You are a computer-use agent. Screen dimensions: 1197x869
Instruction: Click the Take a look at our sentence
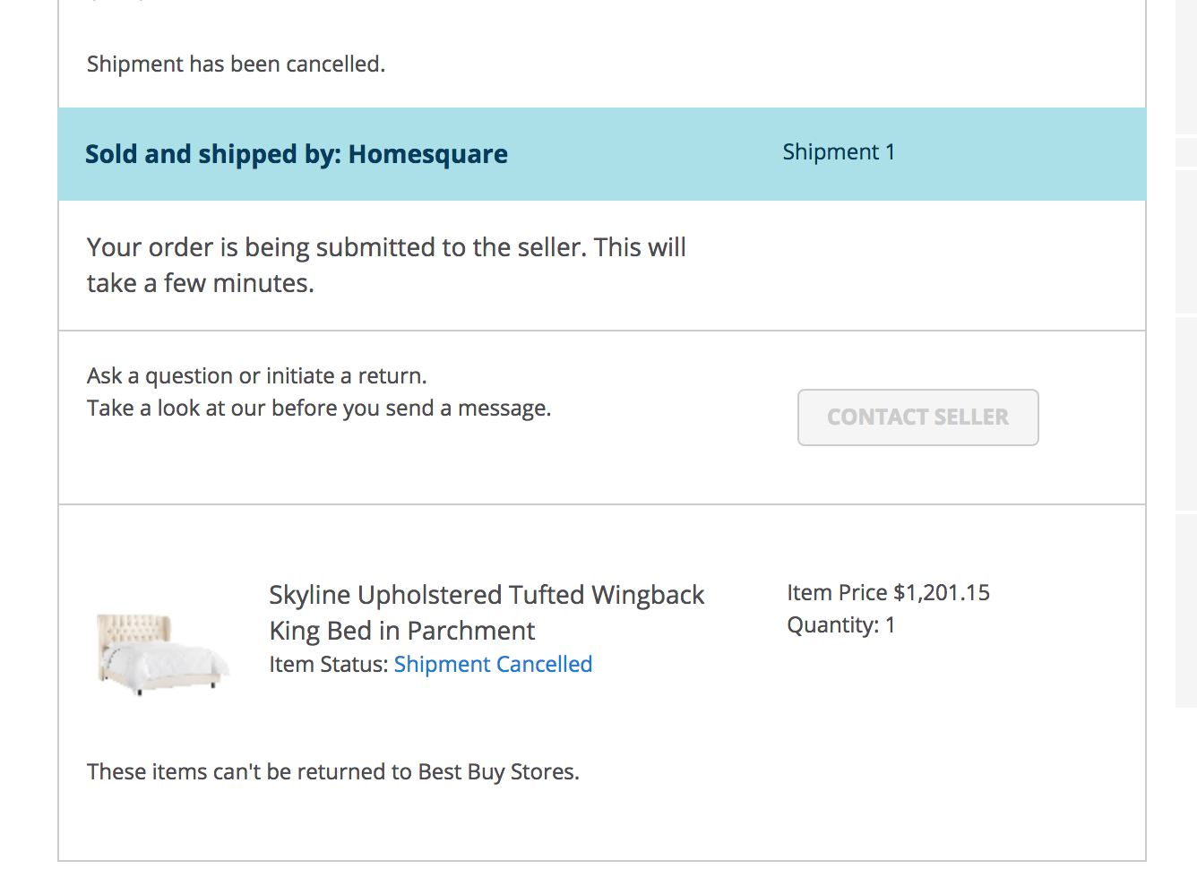pyautogui.click(x=318, y=409)
